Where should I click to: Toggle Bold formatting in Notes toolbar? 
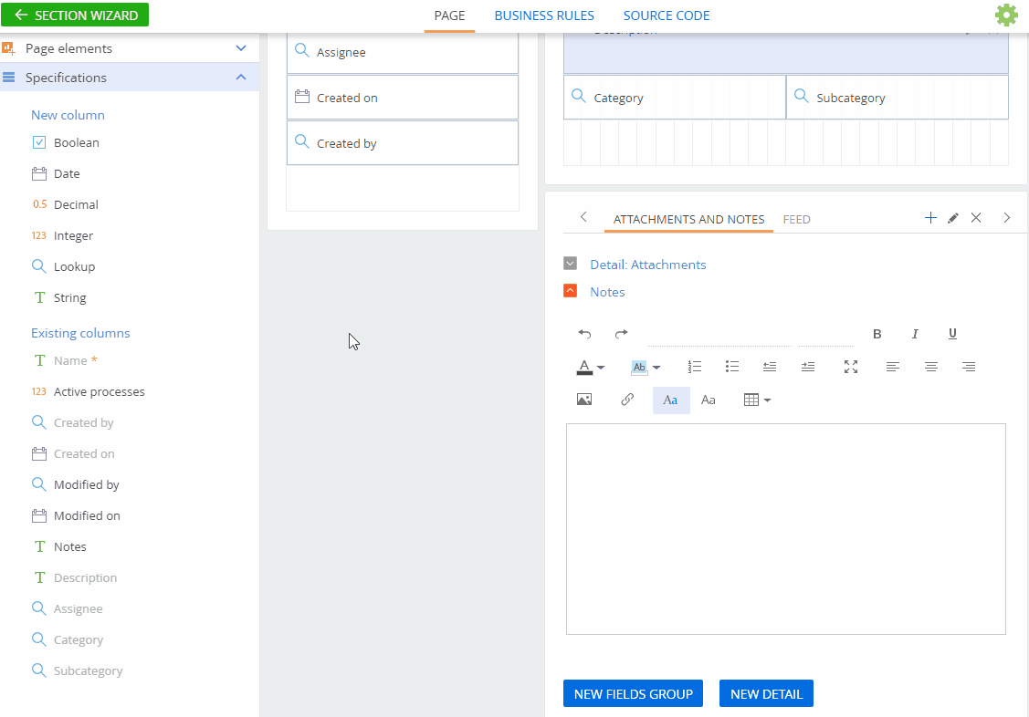[877, 334]
